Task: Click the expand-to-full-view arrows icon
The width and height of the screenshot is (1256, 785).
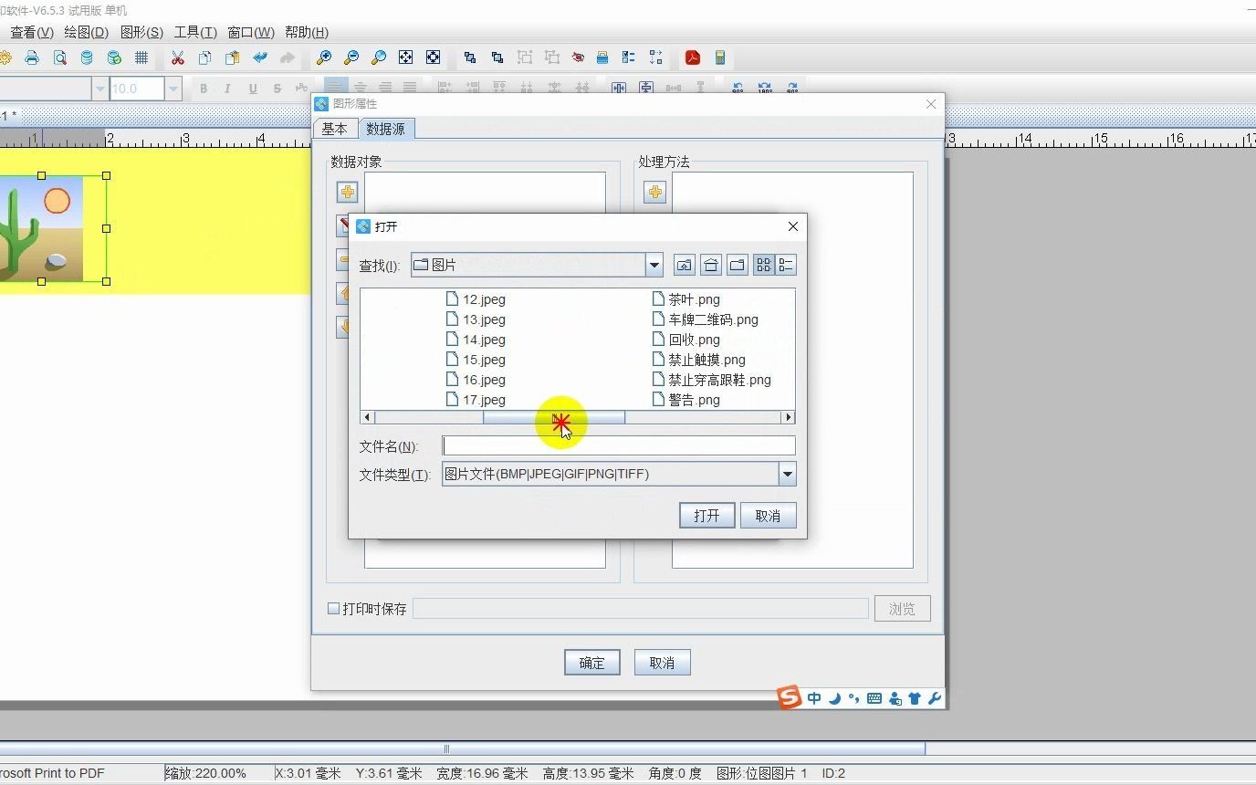Action: coord(433,58)
